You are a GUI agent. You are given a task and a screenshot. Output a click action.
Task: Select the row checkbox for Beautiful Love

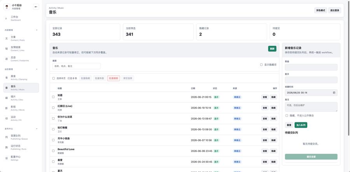pyautogui.click(x=53, y=151)
